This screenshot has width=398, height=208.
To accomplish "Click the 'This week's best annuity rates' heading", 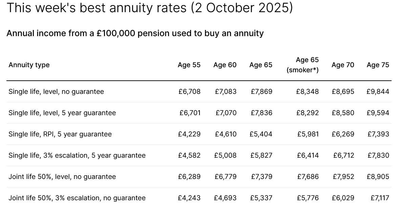I will [150, 8].
